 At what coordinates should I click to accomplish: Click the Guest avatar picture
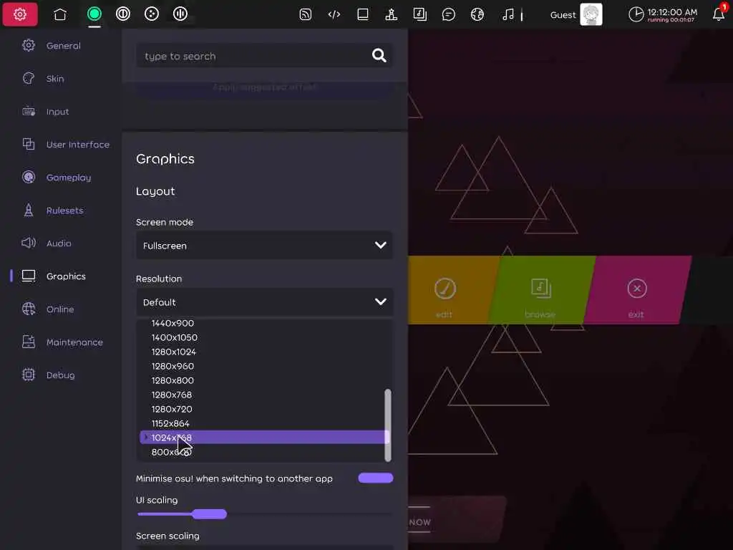click(591, 14)
